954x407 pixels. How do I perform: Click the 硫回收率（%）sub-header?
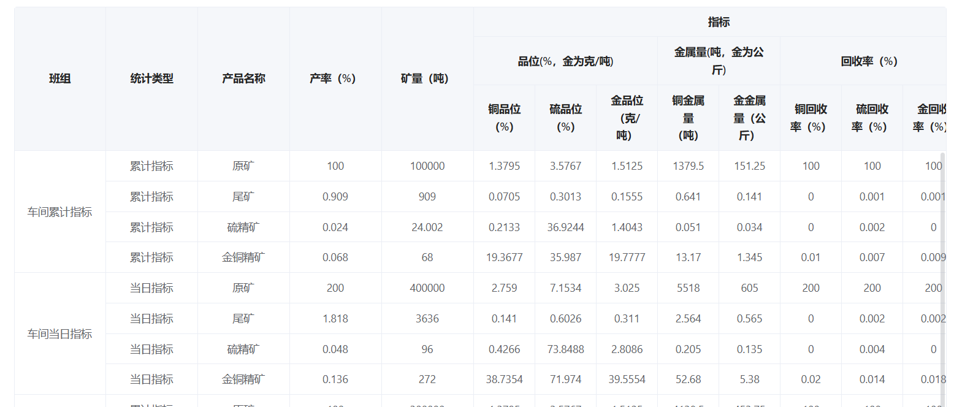click(x=872, y=118)
